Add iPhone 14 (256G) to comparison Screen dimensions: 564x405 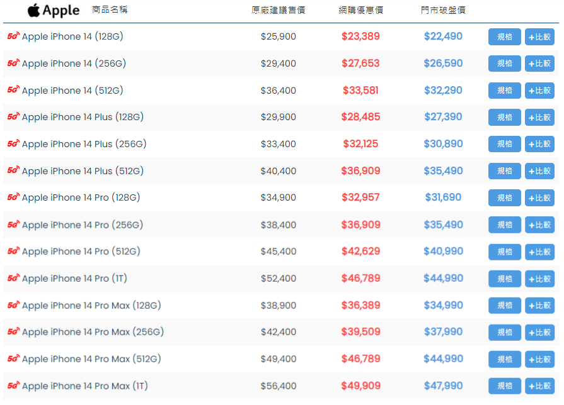tap(539, 64)
